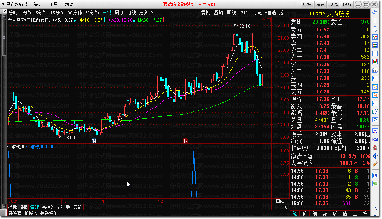Open the 帮助 help menu

[x=69, y=4]
